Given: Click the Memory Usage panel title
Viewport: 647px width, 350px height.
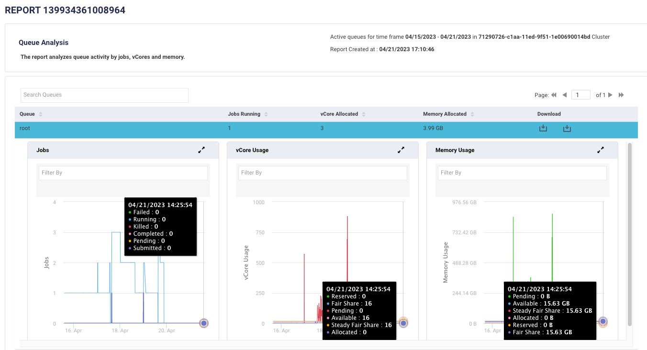Looking at the screenshot, I should click(x=455, y=150).
